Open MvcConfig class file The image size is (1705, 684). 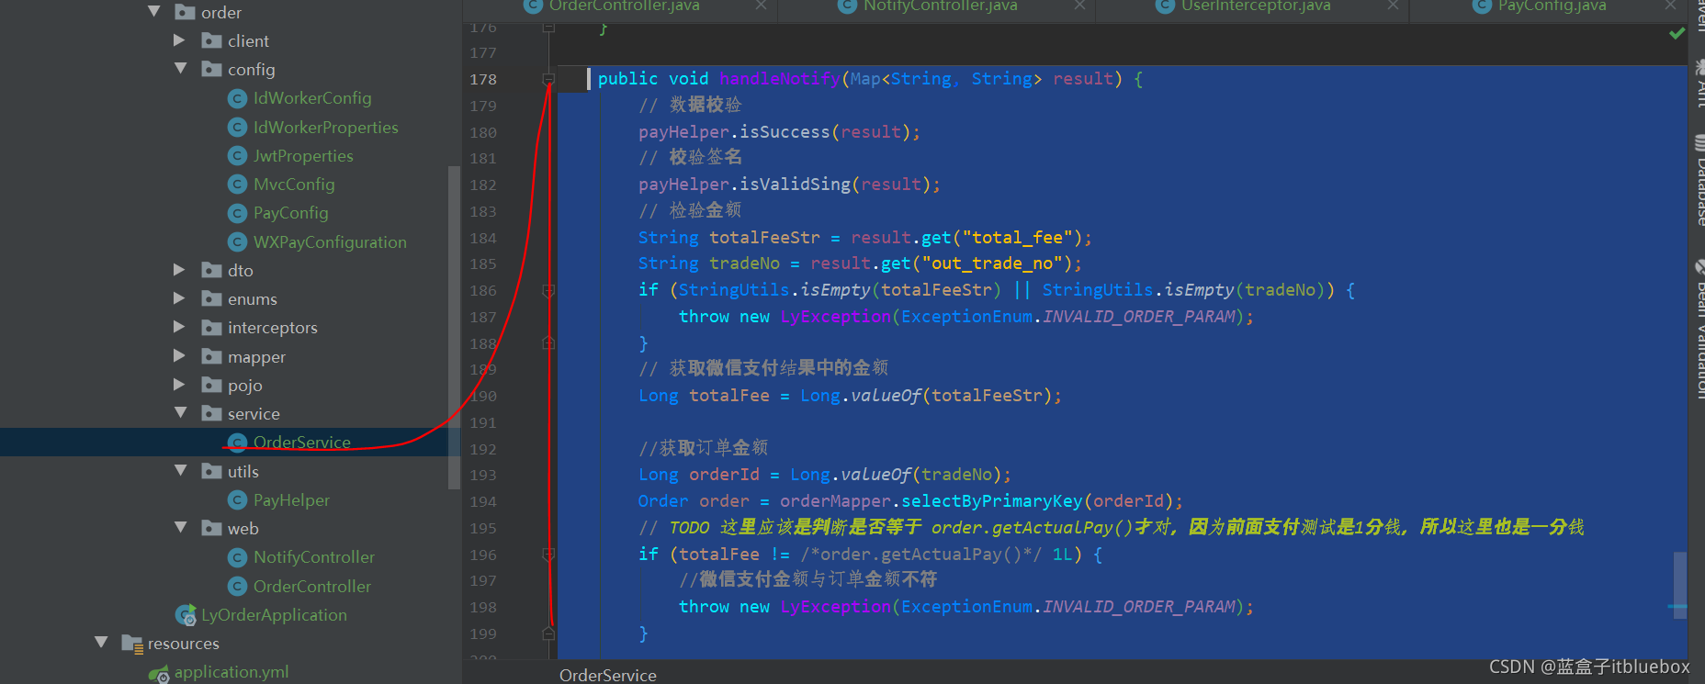click(294, 184)
